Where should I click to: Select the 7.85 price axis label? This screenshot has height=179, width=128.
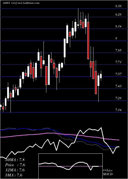point(118,50)
